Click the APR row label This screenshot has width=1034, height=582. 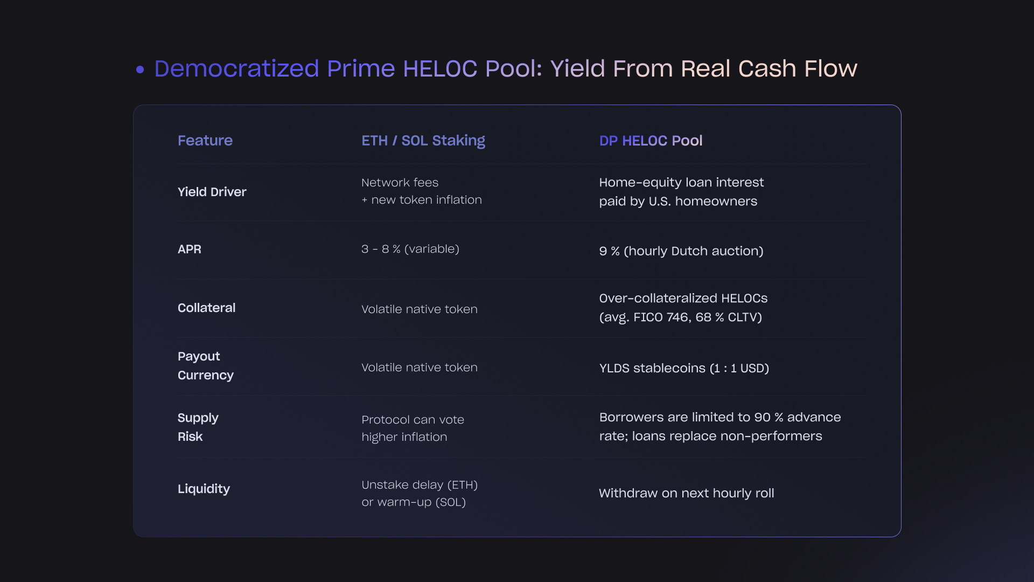(x=190, y=250)
